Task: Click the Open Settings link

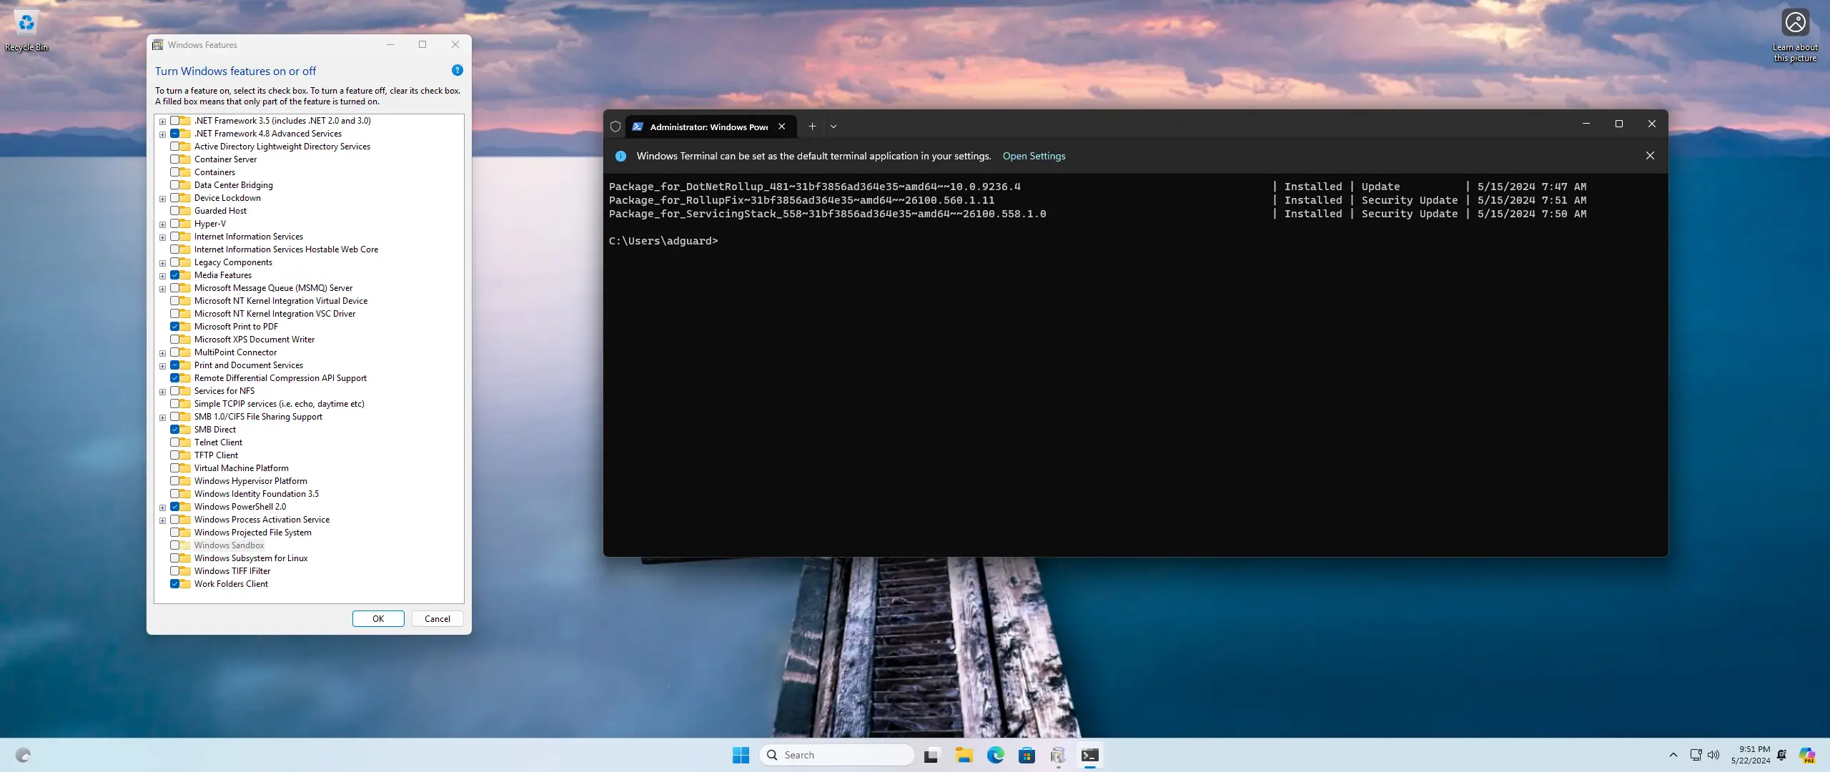Action: (1034, 156)
